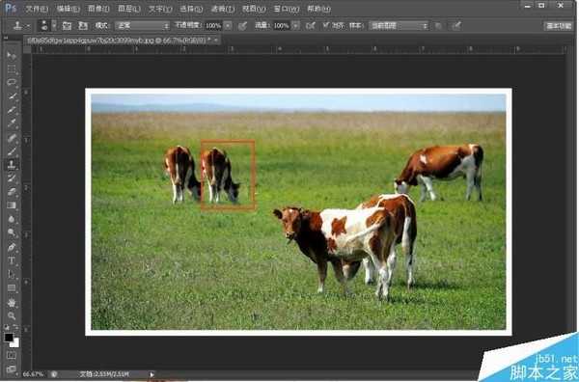Click the zoom percentage field in status bar
579x382 pixels.
tap(33, 374)
